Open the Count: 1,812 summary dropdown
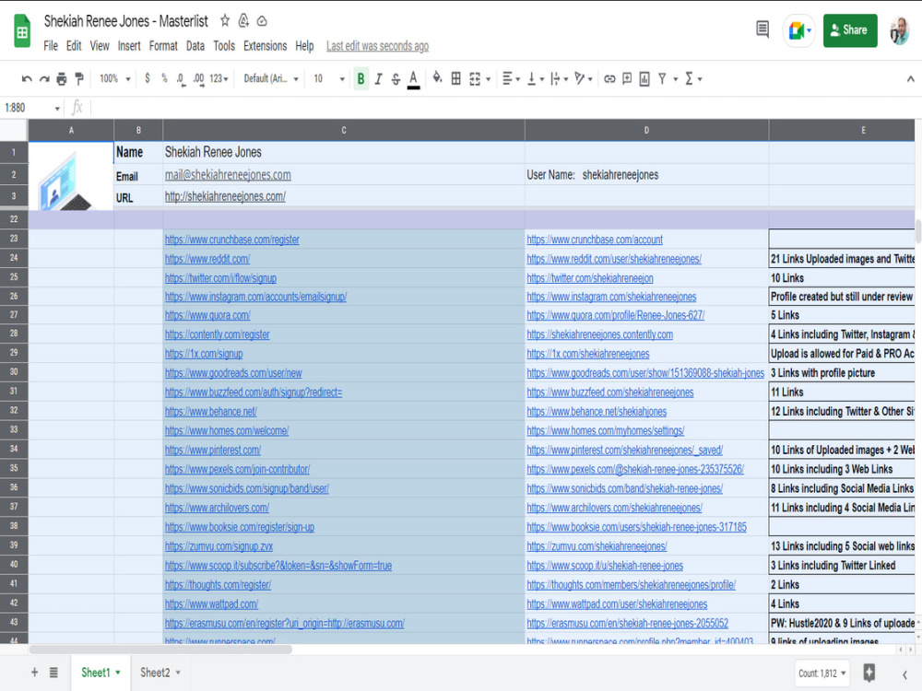 pyautogui.click(x=822, y=673)
